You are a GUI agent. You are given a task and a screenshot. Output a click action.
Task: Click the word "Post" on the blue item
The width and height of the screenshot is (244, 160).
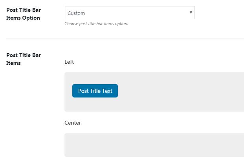coord(83,91)
